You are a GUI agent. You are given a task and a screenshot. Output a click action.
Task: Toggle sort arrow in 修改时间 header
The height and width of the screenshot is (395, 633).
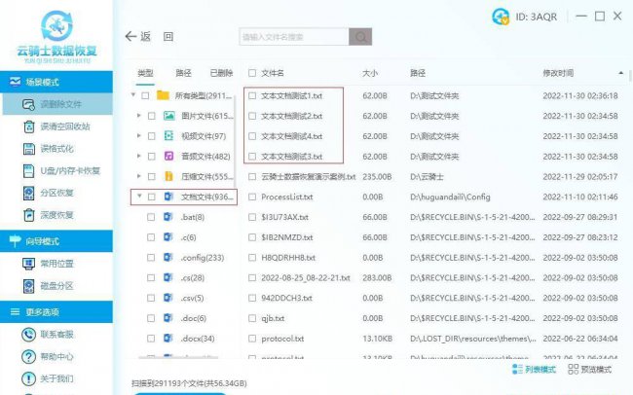[620, 73]
